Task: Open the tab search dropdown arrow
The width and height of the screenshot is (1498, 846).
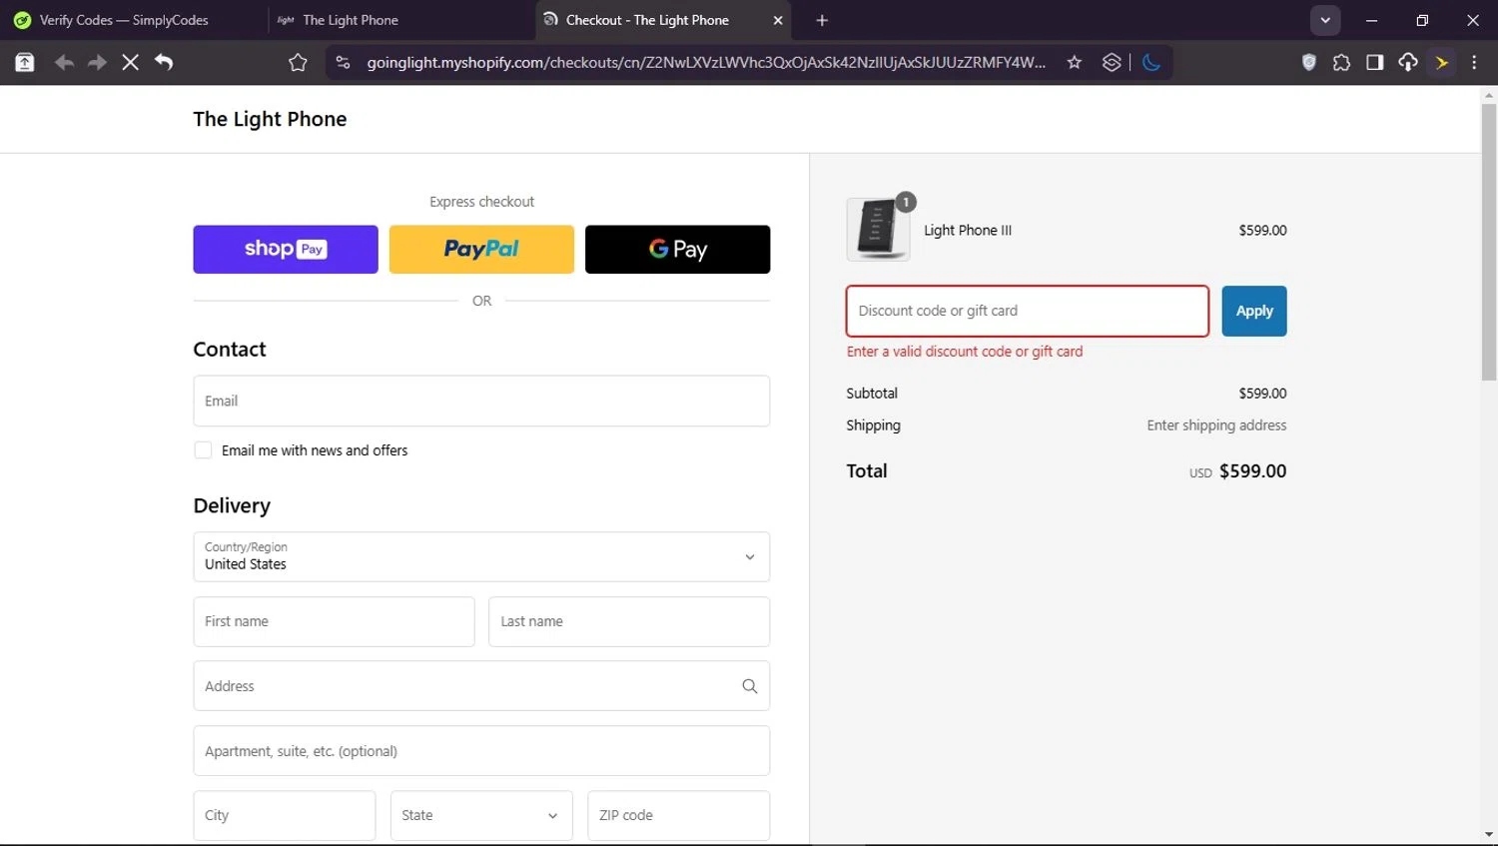Action: pos(1325,20)
